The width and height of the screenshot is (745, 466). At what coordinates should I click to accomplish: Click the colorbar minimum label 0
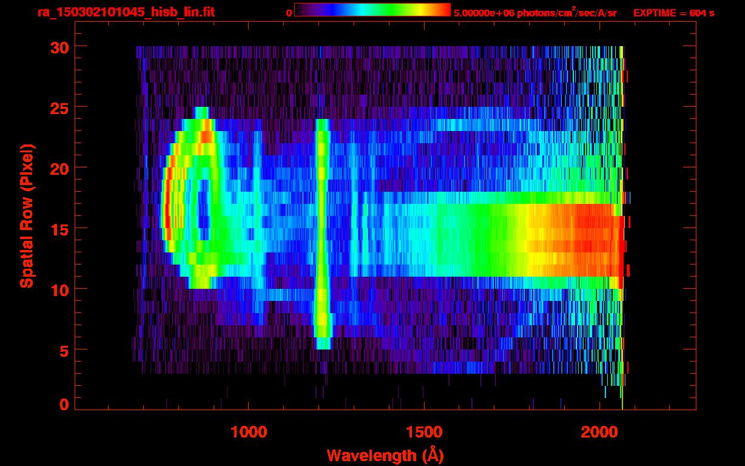tap(289, 13)
